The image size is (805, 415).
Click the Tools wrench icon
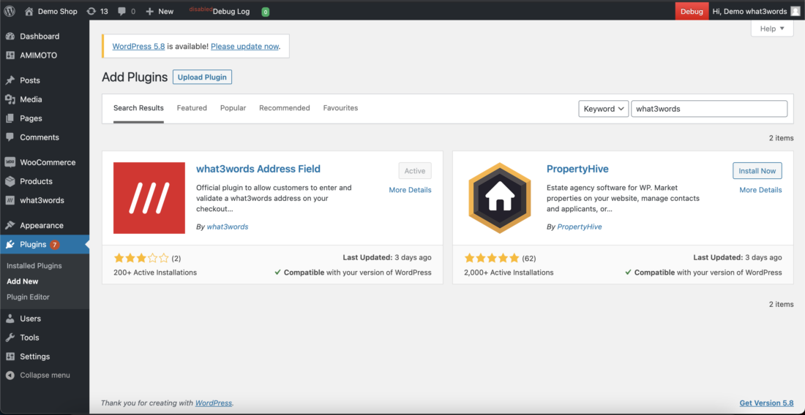pos(10,338)
